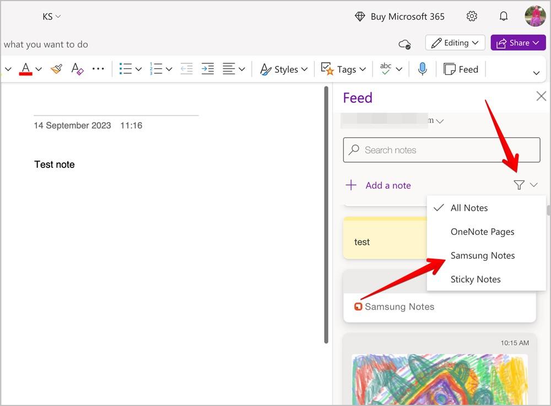Expand the ribbon chevron
This screenshot has width=551, height=406.
536,73
